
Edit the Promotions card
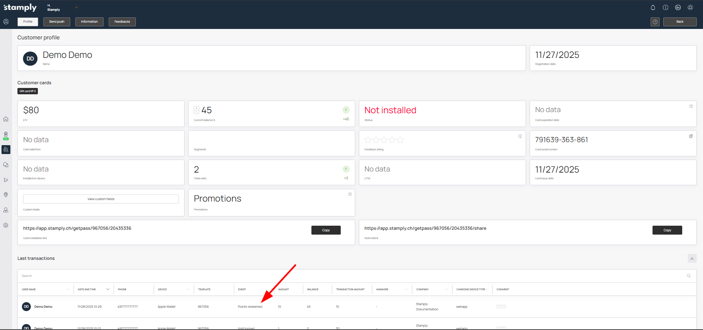(350, 194)
